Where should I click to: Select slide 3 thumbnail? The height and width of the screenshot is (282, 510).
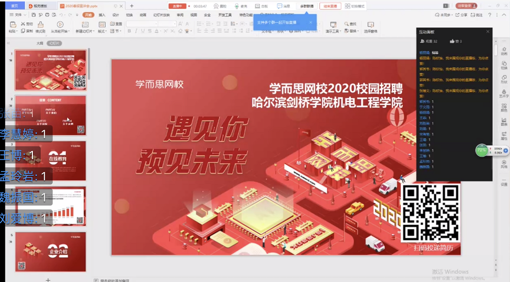click(x=51, y=161)
